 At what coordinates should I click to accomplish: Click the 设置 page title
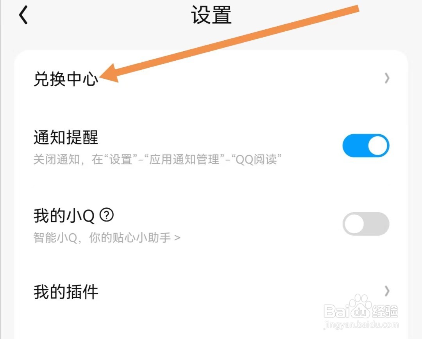(x=211, y=15)
